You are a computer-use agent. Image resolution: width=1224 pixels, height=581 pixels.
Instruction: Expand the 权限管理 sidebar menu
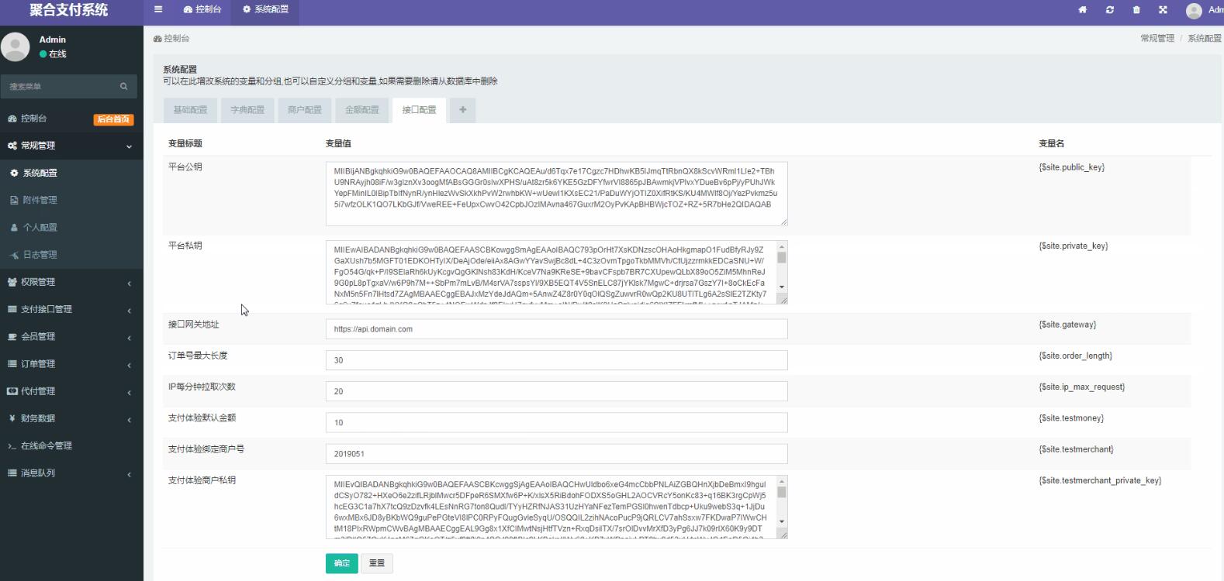coord(71,282)
